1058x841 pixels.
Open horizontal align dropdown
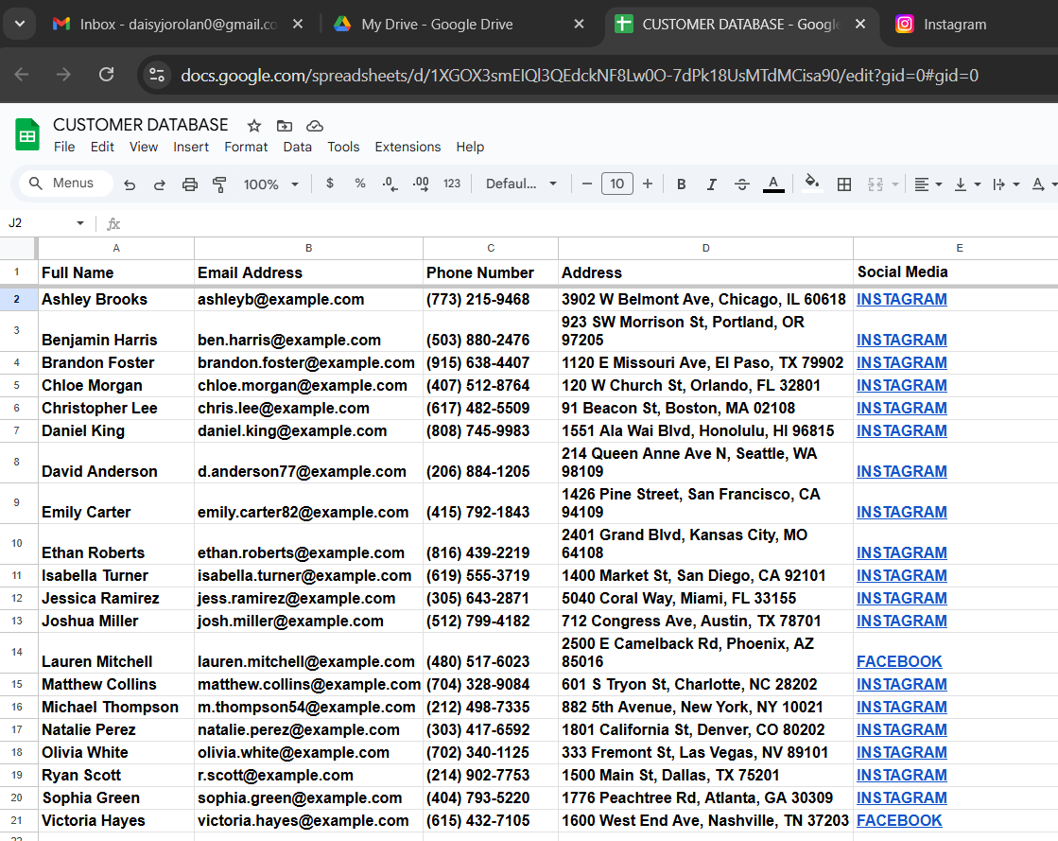click(928, 184)
